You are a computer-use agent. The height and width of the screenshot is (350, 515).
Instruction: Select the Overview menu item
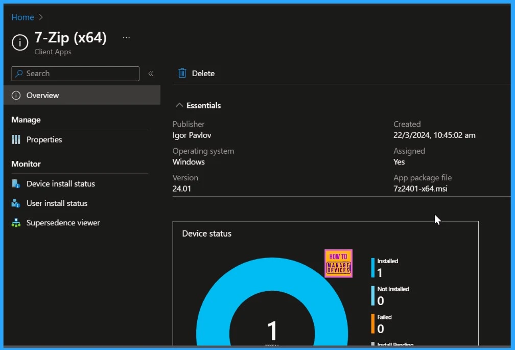(x=82, y=95)
